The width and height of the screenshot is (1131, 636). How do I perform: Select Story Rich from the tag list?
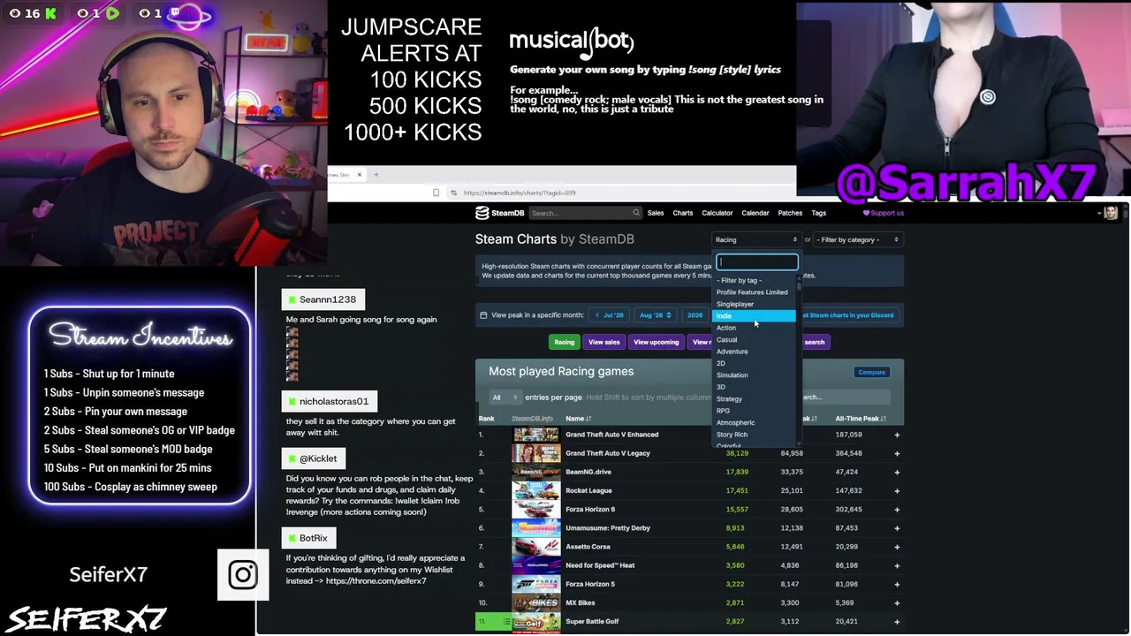point(754,435)
